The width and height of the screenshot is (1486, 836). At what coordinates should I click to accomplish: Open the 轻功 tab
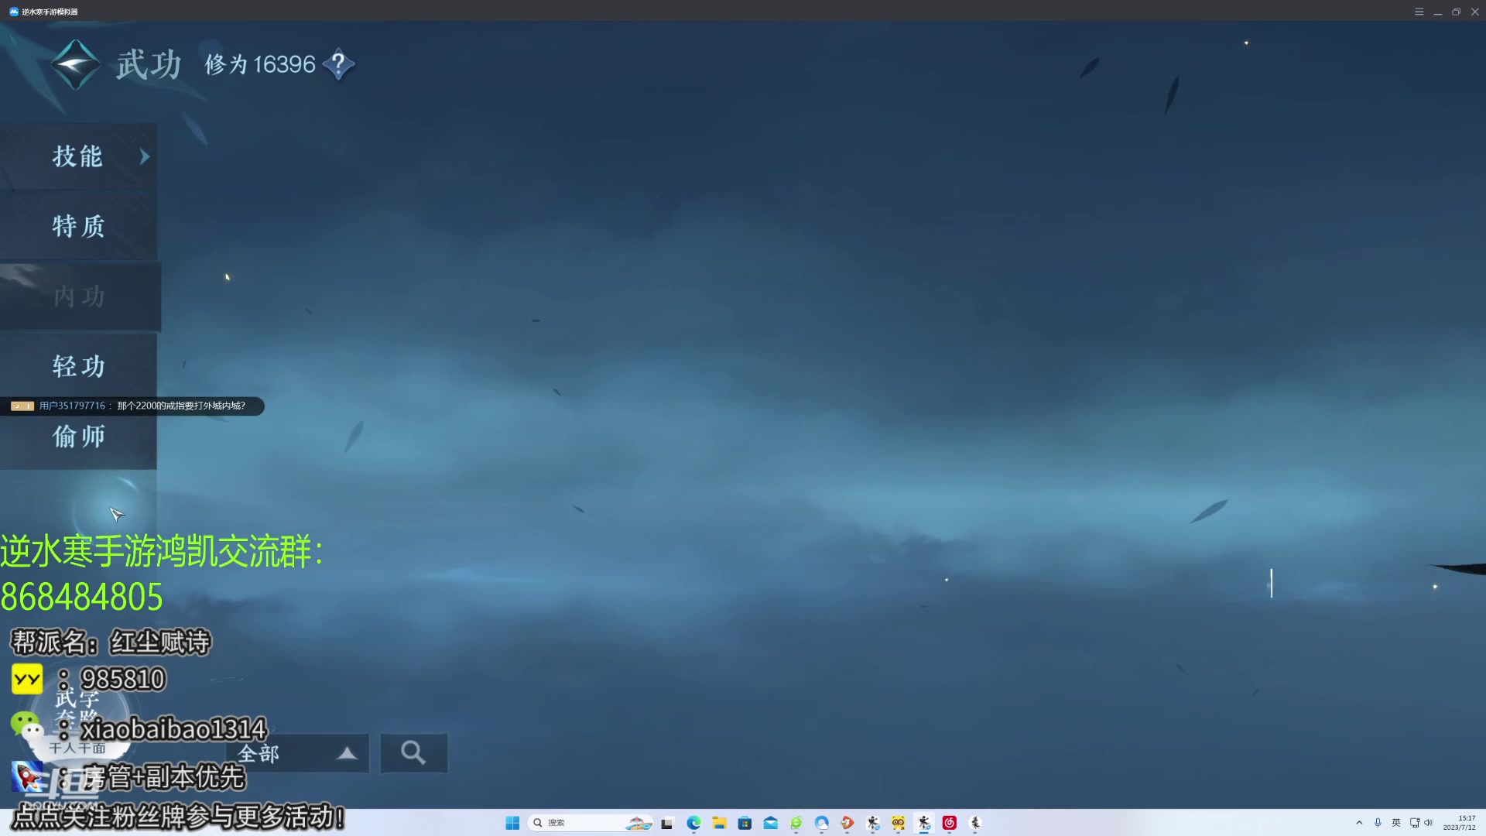(77, 366)
